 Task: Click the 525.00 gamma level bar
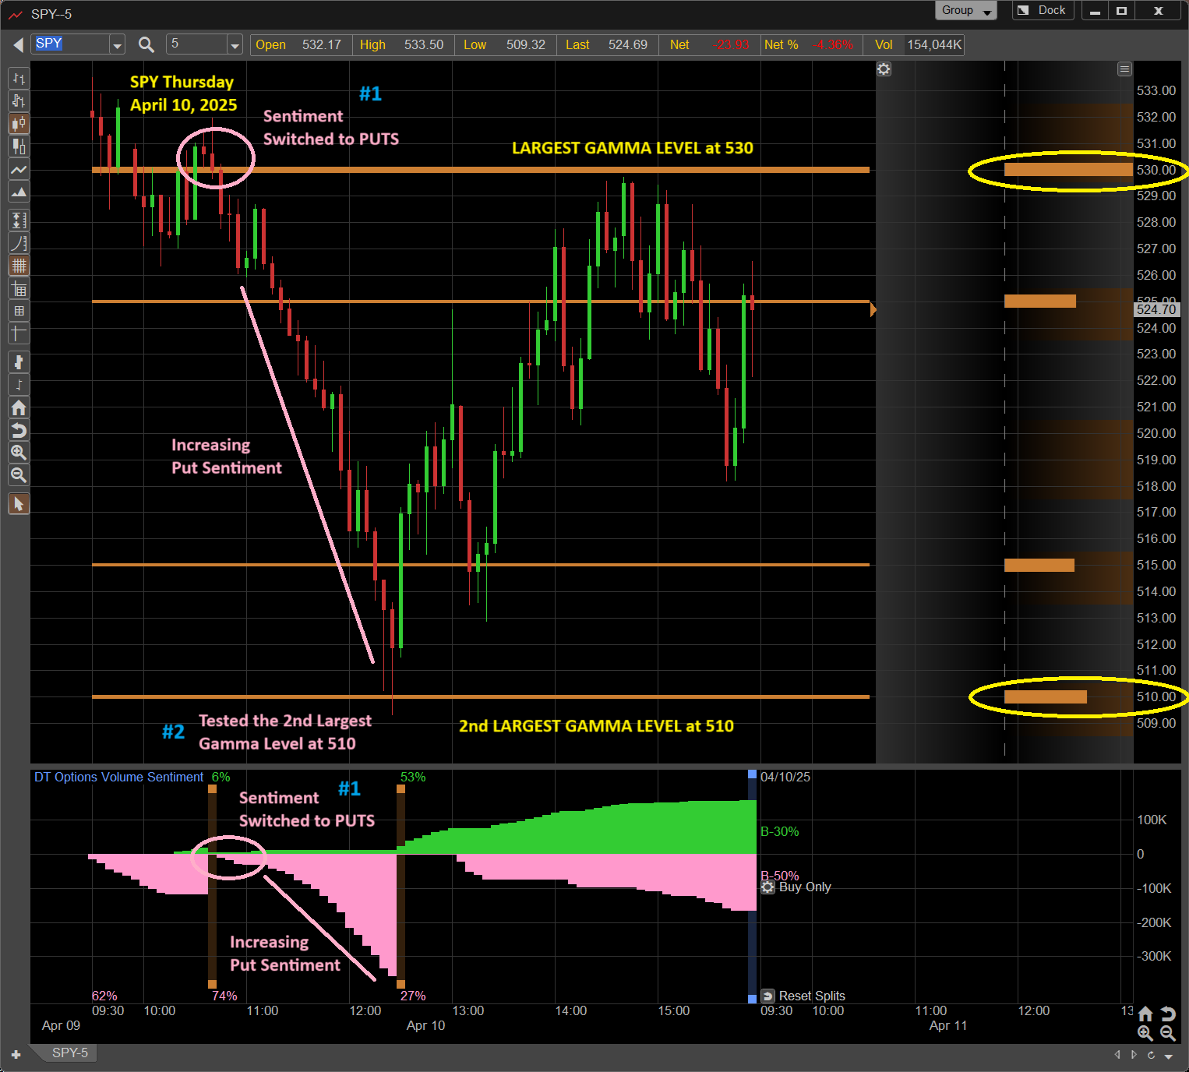(x=1040, y=301)
